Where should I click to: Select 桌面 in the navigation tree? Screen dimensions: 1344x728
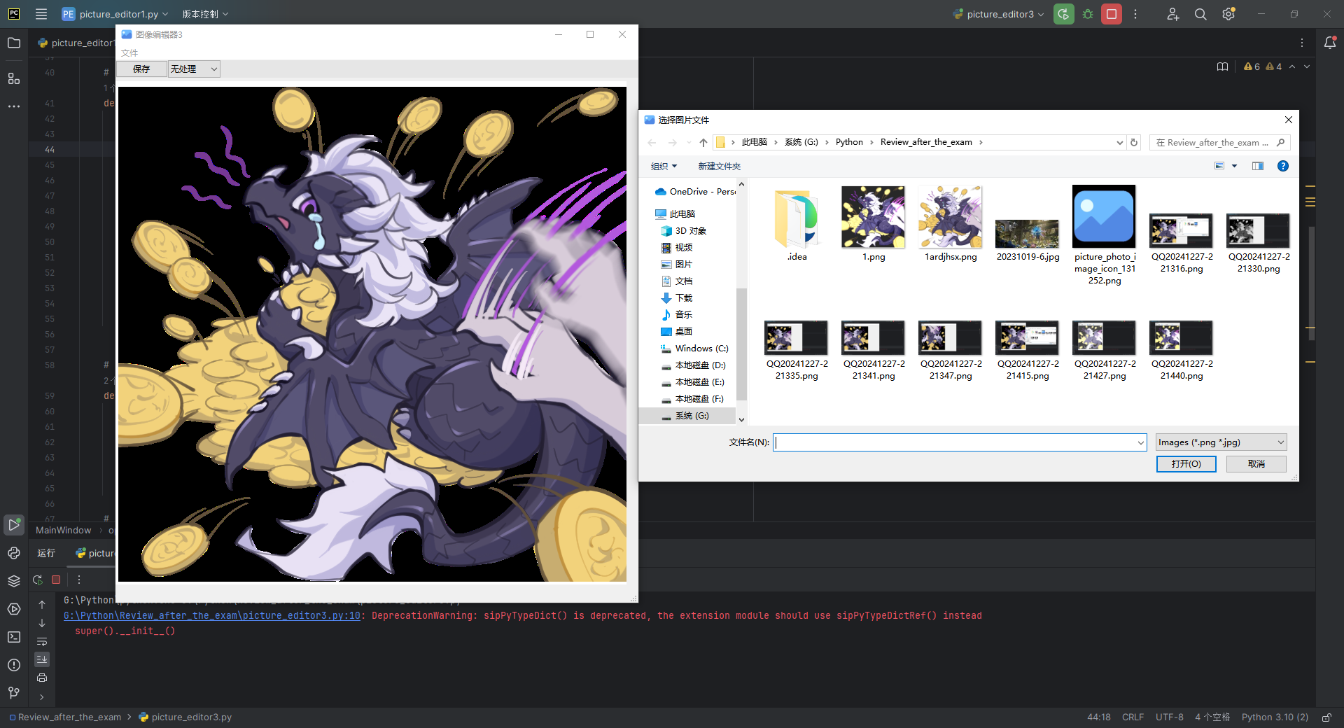[684, 331]
